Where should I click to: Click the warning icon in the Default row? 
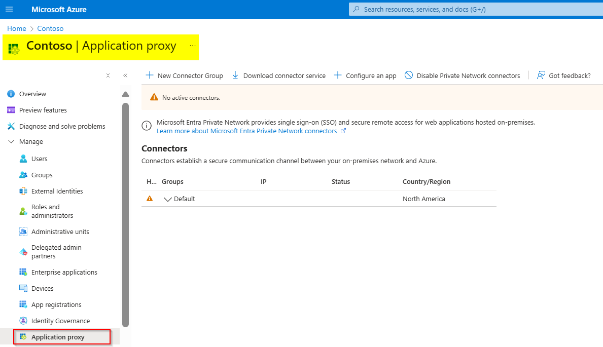point(150,199)
